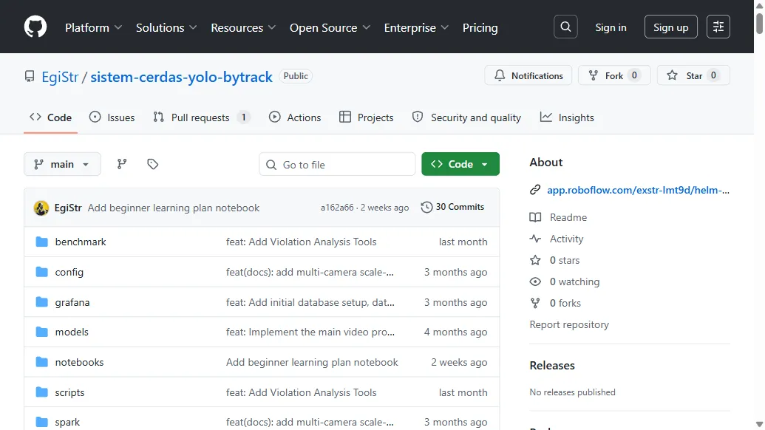Click the watching eye icon

point(535,281)
